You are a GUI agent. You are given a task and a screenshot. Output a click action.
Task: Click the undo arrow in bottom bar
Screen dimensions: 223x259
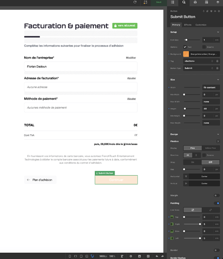pyautogui.click(x=157, y=256)
